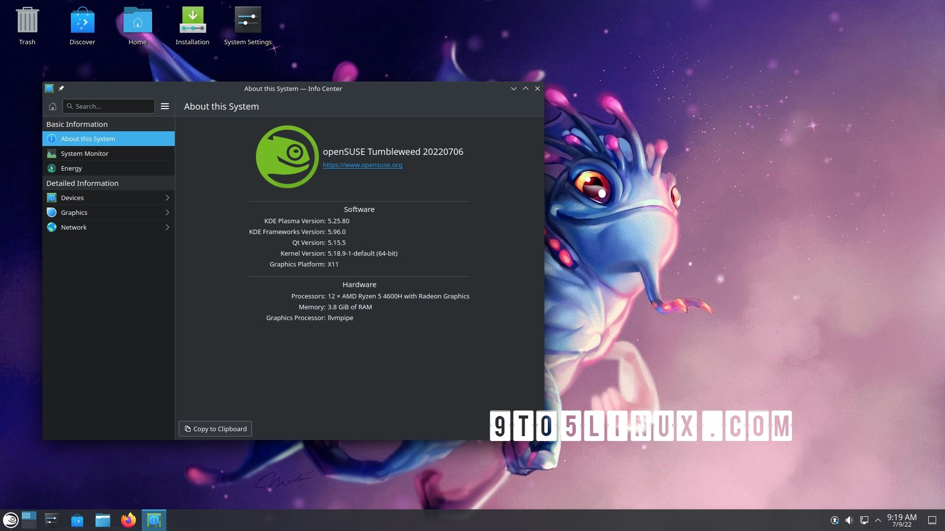Open System Monitor from the sidebar
The width and height of the screenshot is (945, 531).
pyautogui.click(x=109, y=153)
